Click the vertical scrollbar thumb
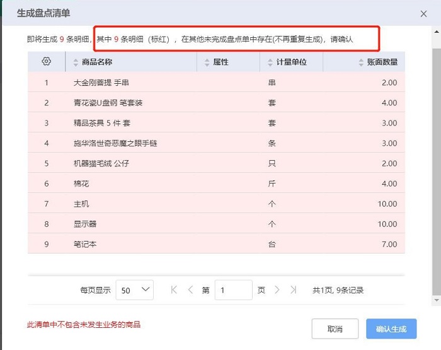 (437, 172)
